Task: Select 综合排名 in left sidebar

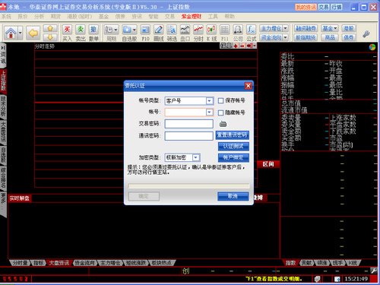Action: pyautogui.click(x=3, y=178)
